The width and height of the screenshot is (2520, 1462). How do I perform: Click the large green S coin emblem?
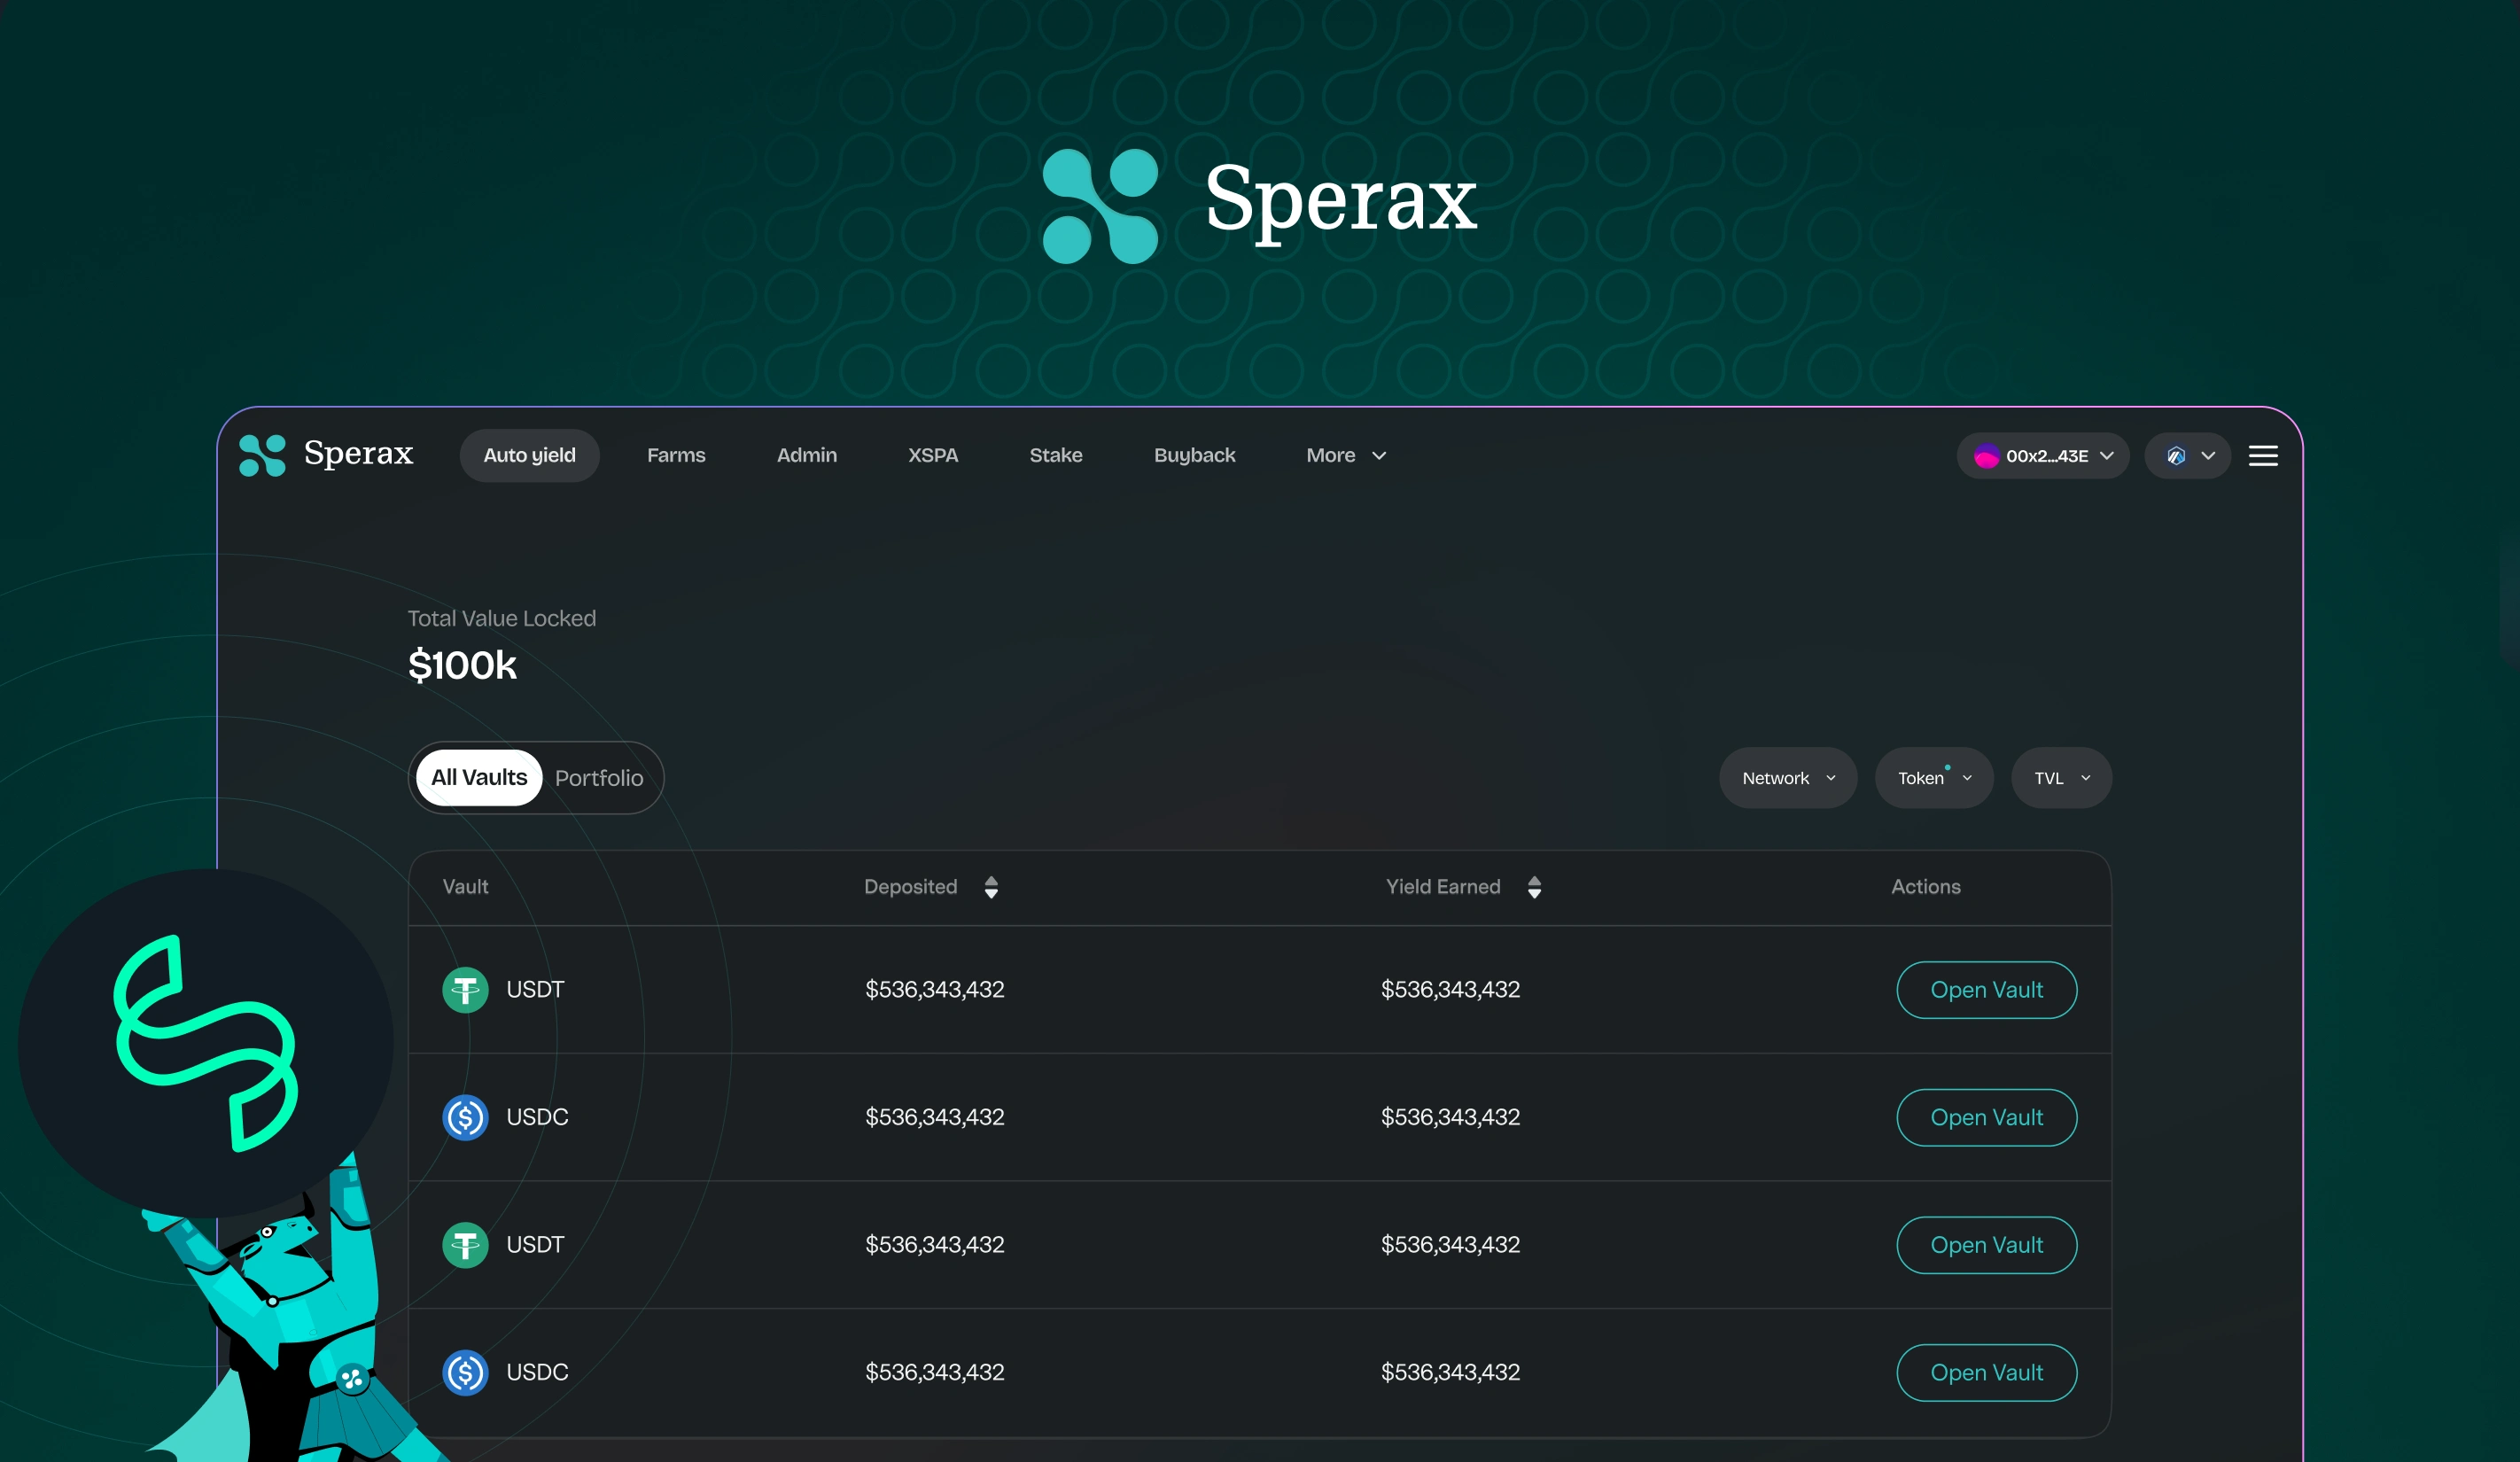click(x=205, y=1043)
